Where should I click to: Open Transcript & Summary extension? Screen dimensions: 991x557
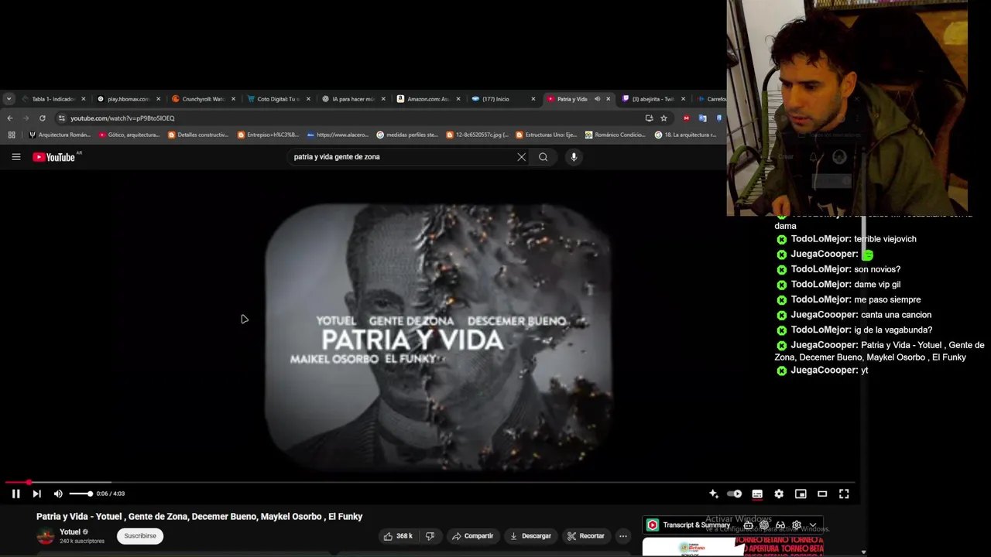pyautogui.click(x=695, y=525)
